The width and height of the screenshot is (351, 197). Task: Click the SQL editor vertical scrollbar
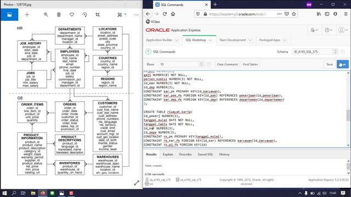tap(348, 109)
